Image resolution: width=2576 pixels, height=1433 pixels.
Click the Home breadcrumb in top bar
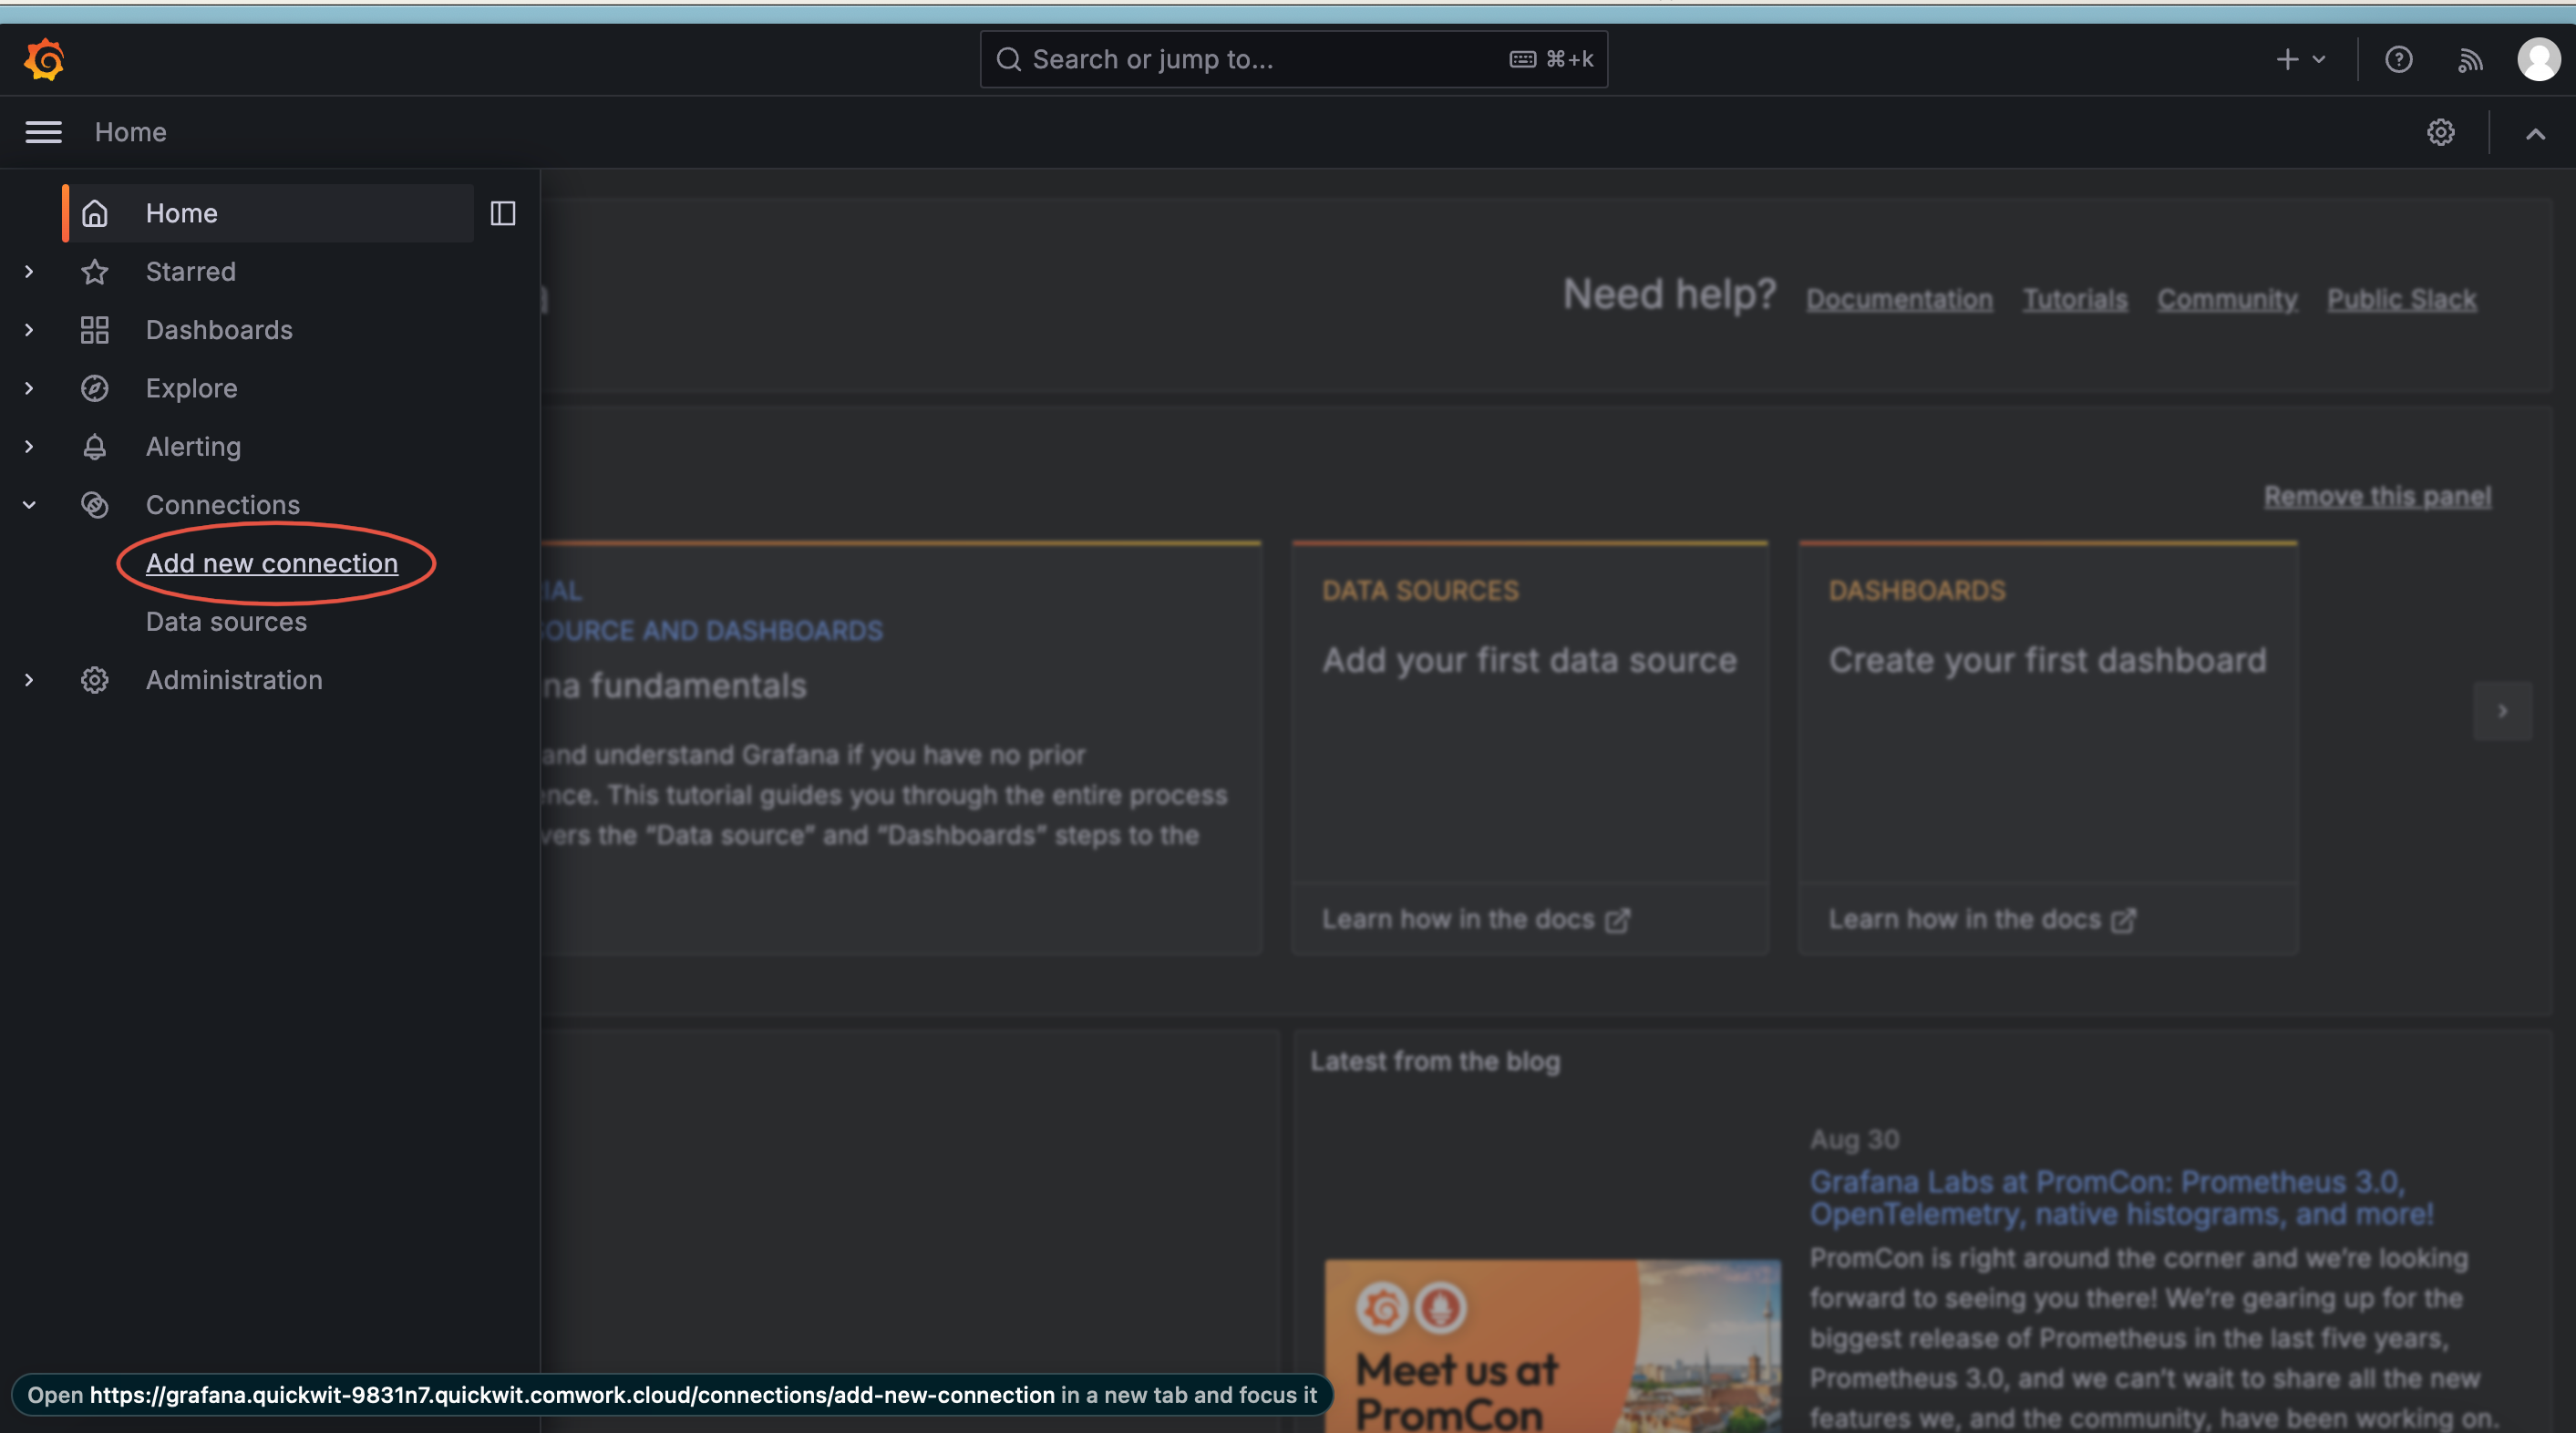[130, 132]
